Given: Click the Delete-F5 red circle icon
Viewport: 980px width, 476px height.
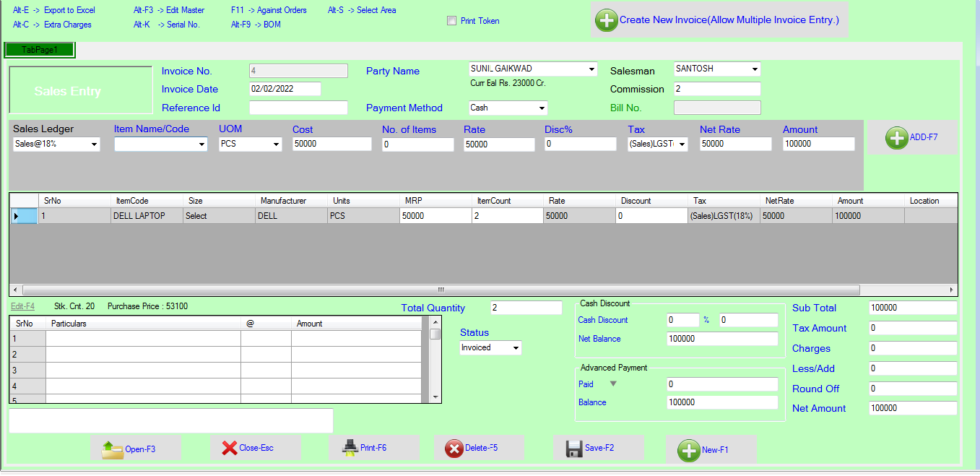Looking at the screenshot, I should pyautogui.click(x=454, y=449).
